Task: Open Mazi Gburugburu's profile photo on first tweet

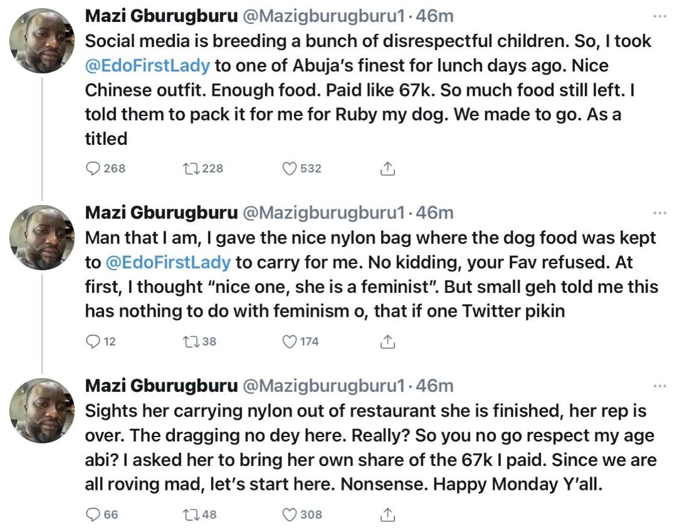Action: pos(43,40)
